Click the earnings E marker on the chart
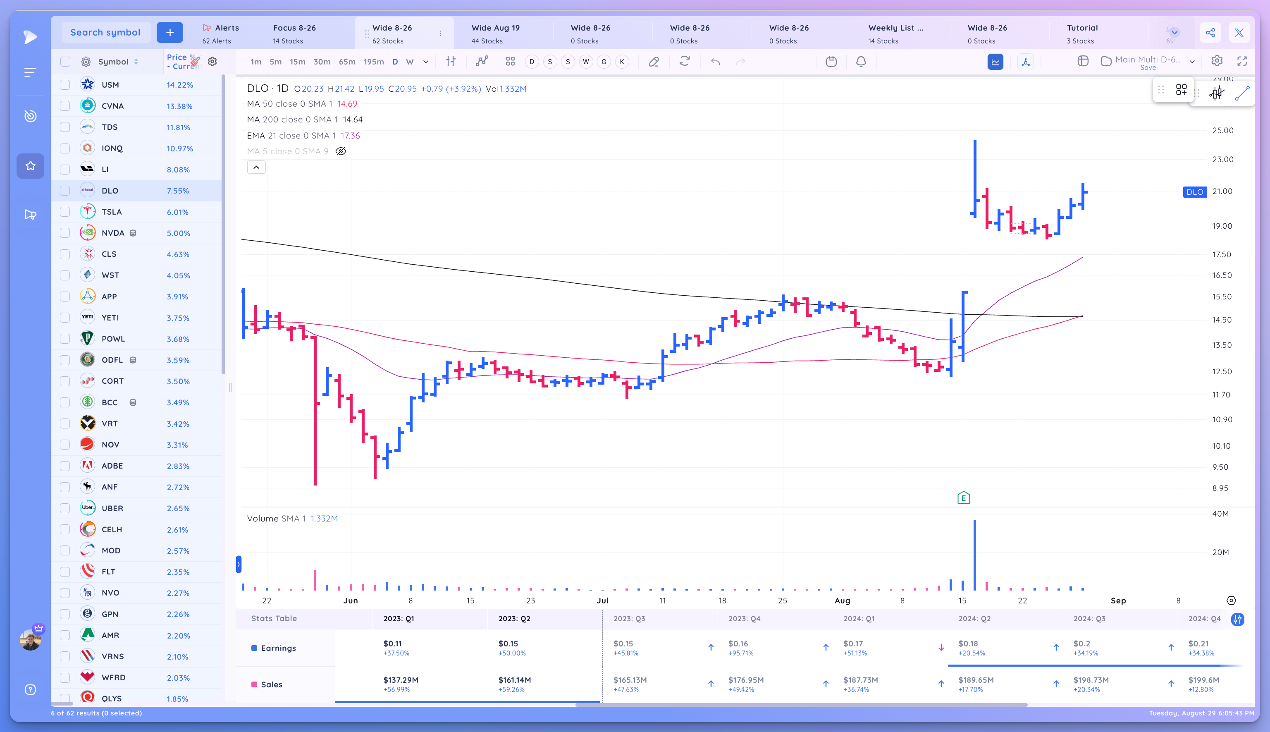This screenshot has width=1270, height=732. tap(963, 498)
